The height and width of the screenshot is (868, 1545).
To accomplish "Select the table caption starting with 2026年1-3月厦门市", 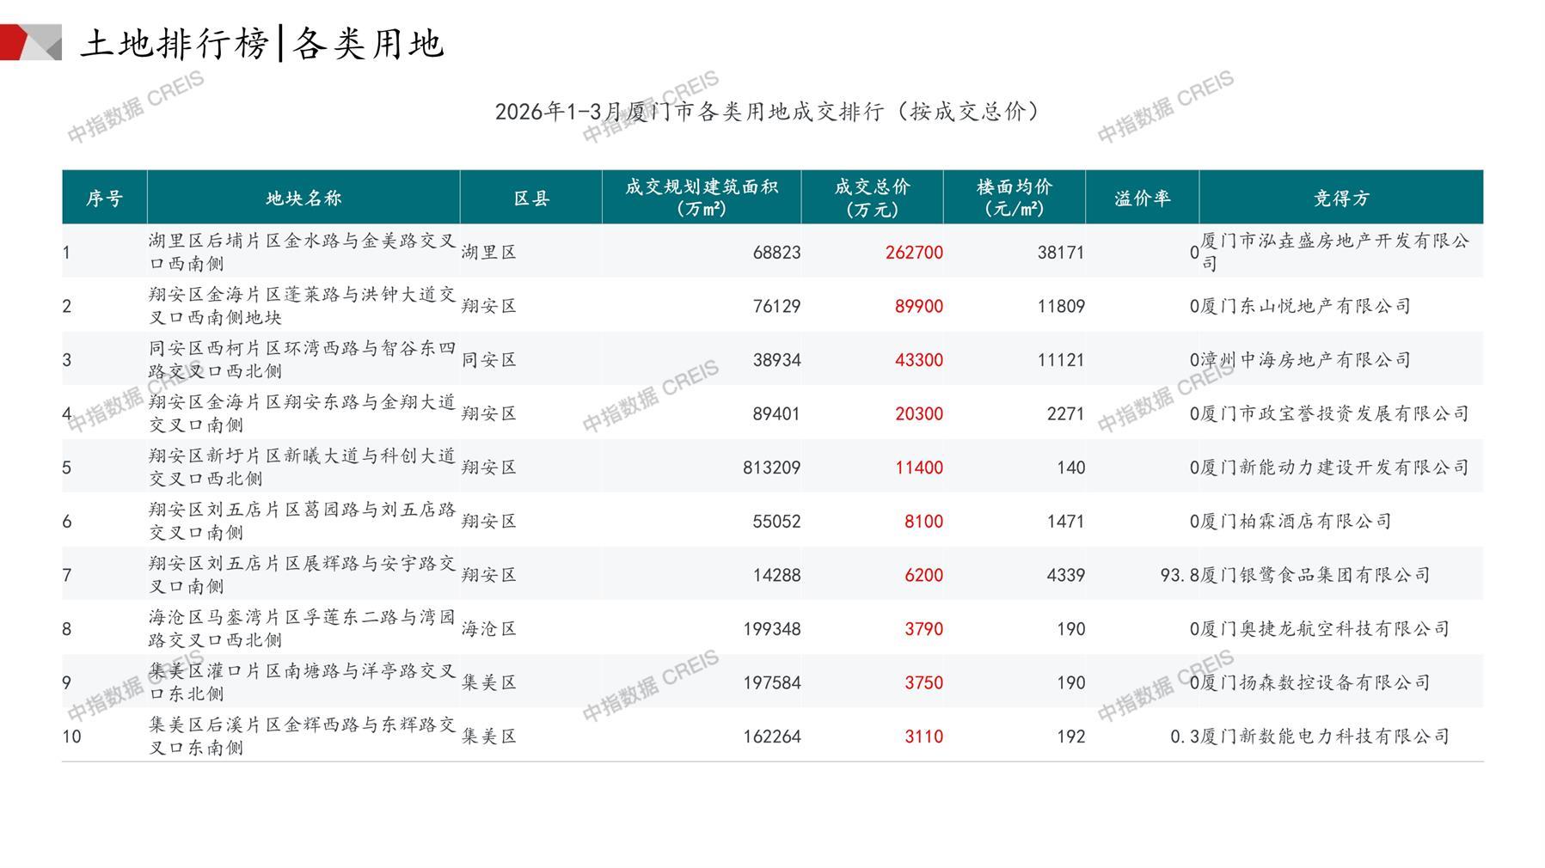I will point(767,112).
